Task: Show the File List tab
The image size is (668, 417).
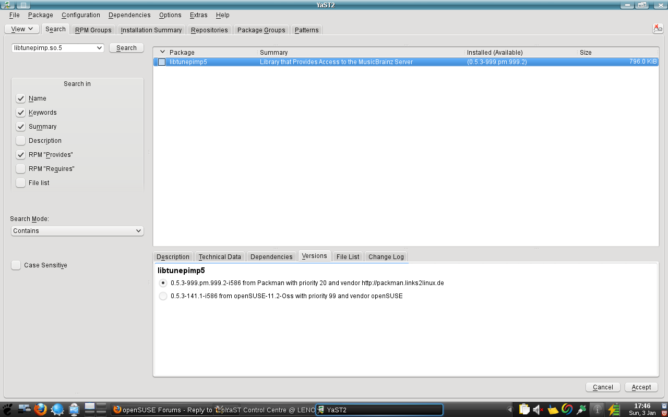Action: click(348, 256)
